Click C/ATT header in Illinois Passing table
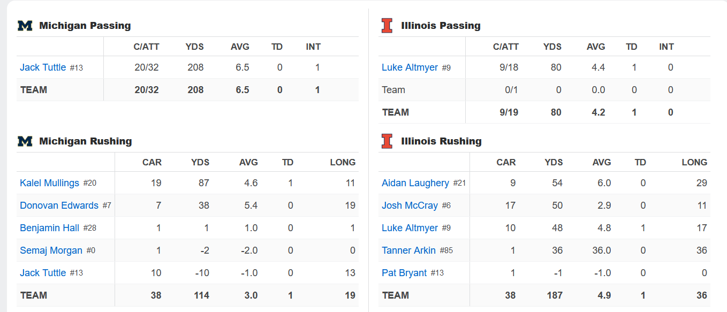This screenshot has height=312, width=727. pyautogui.click(x=505, y=47)
